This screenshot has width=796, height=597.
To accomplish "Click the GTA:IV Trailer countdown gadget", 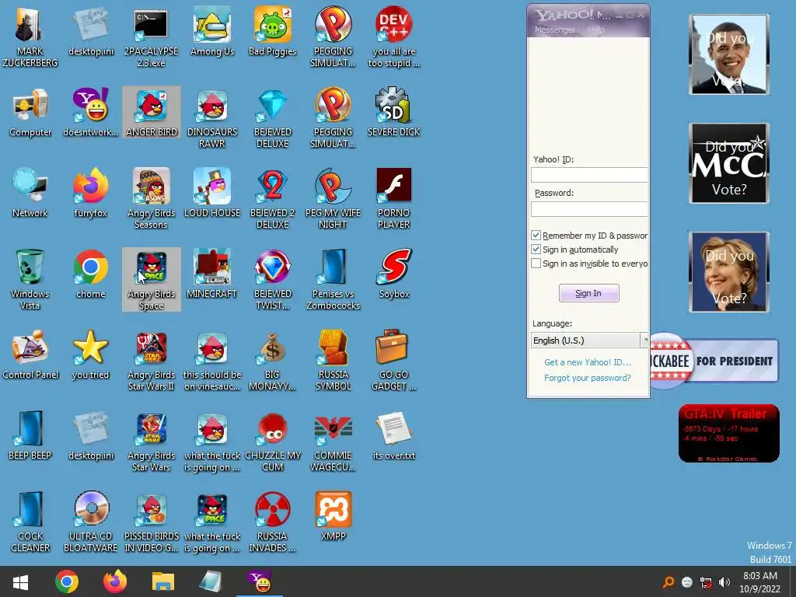I will tap(729, 434).
